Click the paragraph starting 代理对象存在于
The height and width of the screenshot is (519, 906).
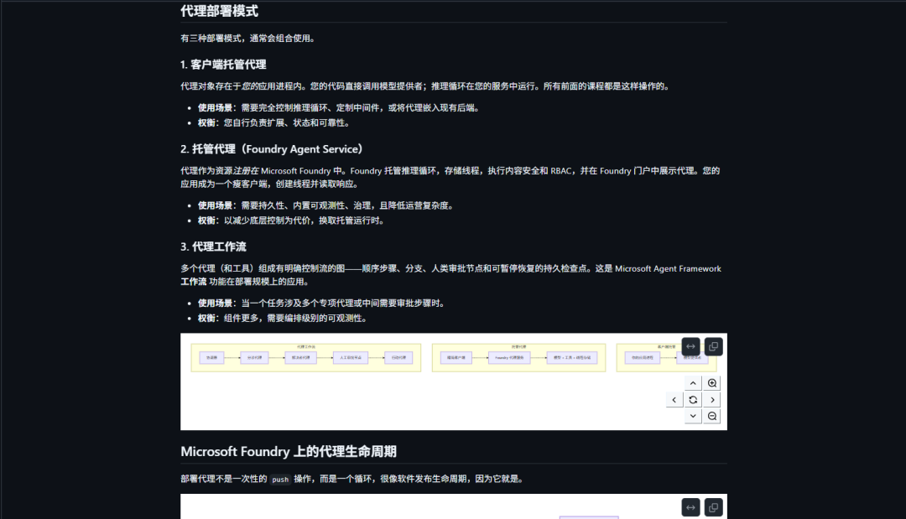coord(425,86)
